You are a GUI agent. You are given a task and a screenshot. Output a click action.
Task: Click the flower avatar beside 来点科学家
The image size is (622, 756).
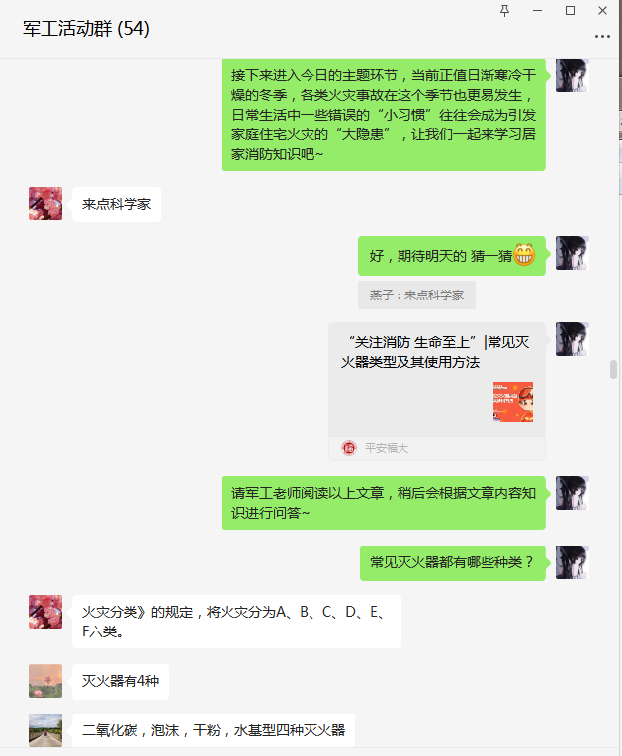pyautogui.click(x=45, y=204)
